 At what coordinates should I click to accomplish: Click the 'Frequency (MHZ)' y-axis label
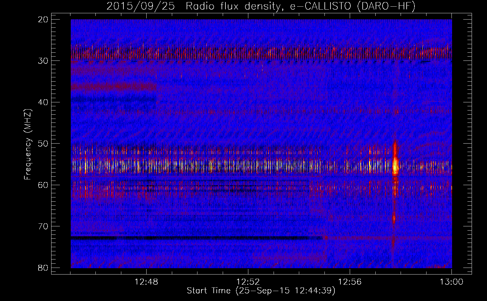tap(28, 144)
